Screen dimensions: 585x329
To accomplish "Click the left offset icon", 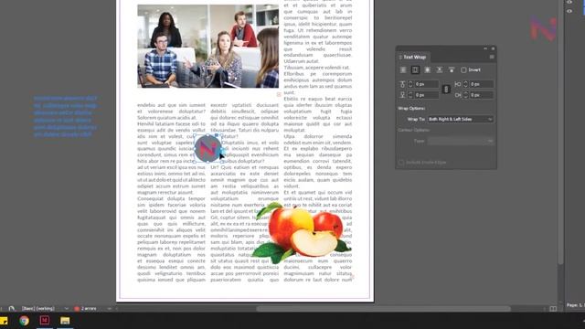I will (x=458, y=84).
